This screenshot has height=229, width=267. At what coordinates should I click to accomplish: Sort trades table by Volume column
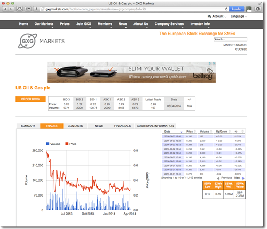pyautogui.click(x=205, y=132)
